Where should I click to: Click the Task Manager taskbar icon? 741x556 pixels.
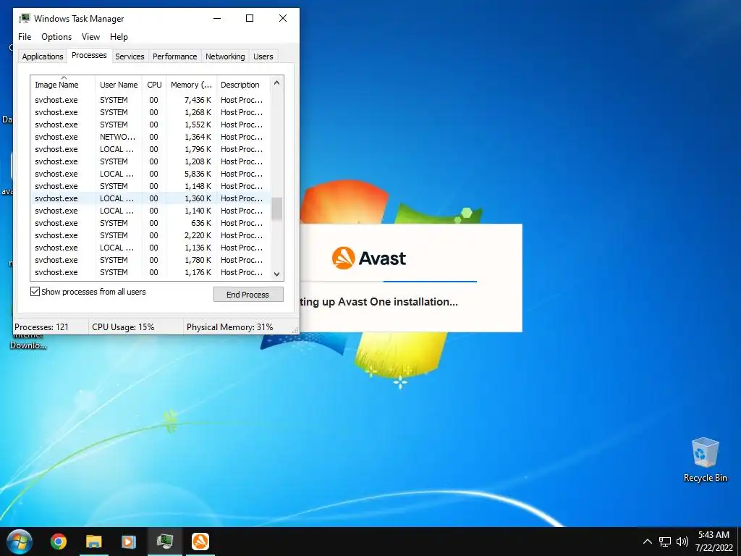click(x=164, y=542)
